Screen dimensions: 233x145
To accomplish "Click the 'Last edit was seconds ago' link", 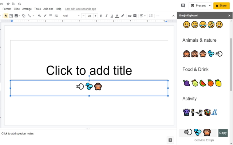I will (x=81, y=9).
